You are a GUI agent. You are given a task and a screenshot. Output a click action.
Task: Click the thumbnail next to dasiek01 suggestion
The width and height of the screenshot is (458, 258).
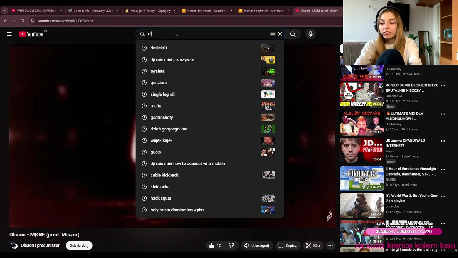(268, 48)
